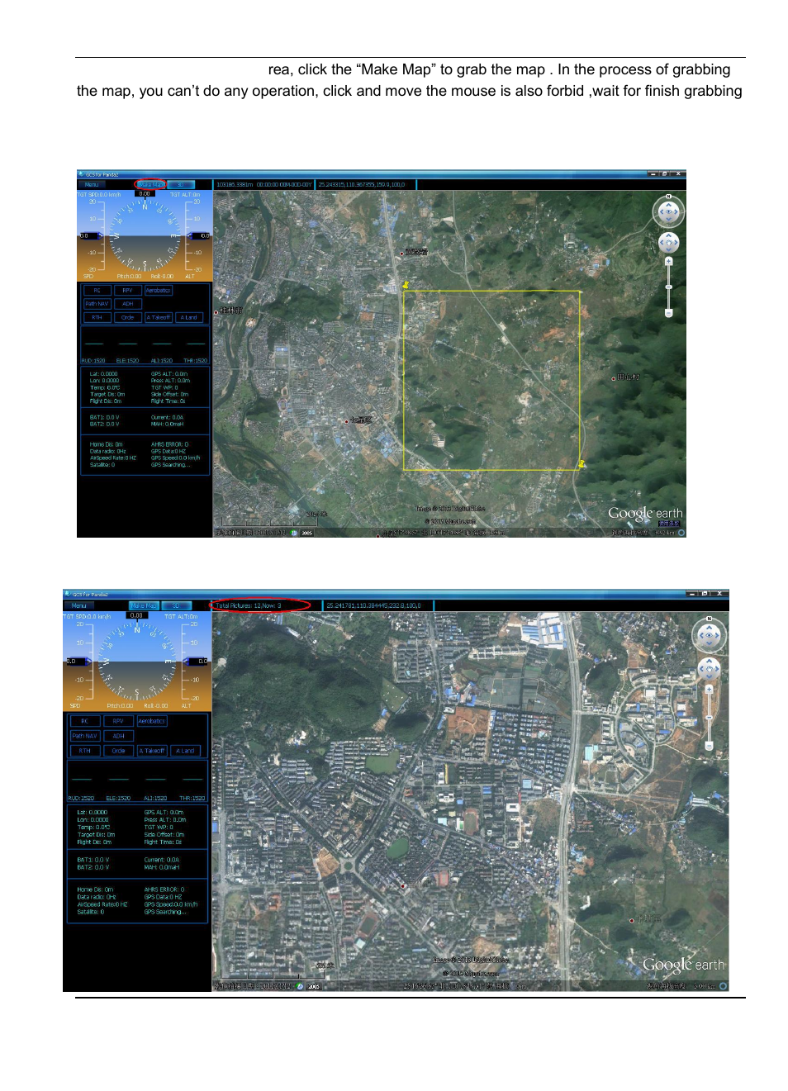The width and height of the screenshot is (788, 1091).
Task: Click Make Map button in upper window
Action: pyautogui.click(x=150, y=184)
